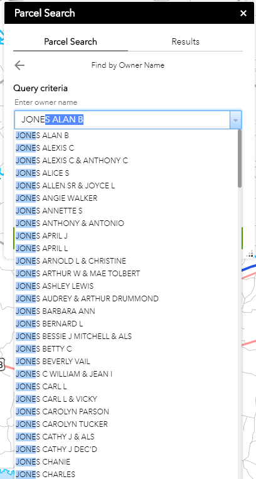Switch to the Results tab
This screenshot has width=256, height=479.
click(x=186, y=41)
